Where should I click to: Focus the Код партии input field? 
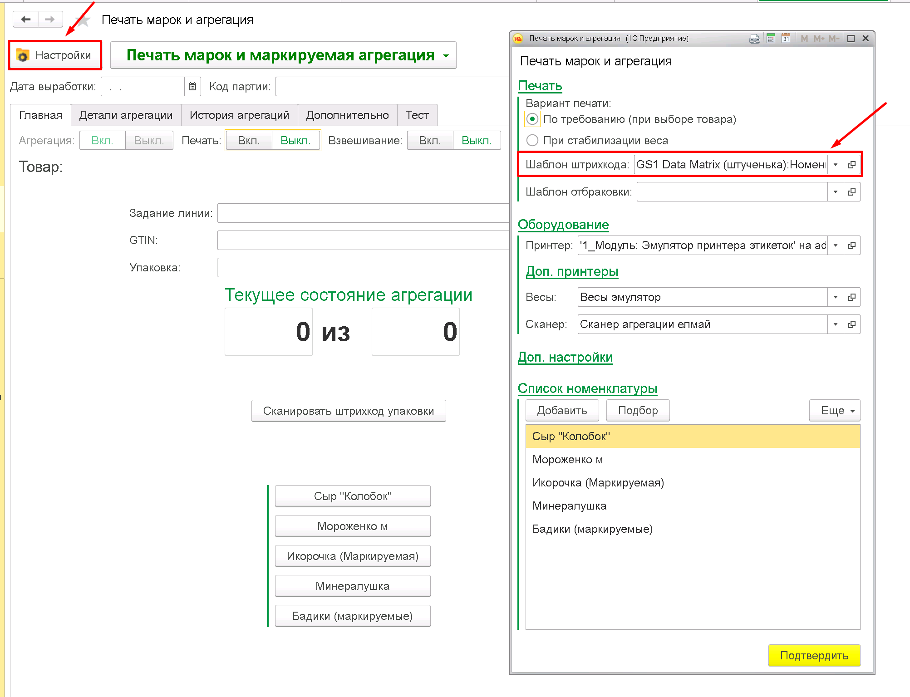coord(393,86)
